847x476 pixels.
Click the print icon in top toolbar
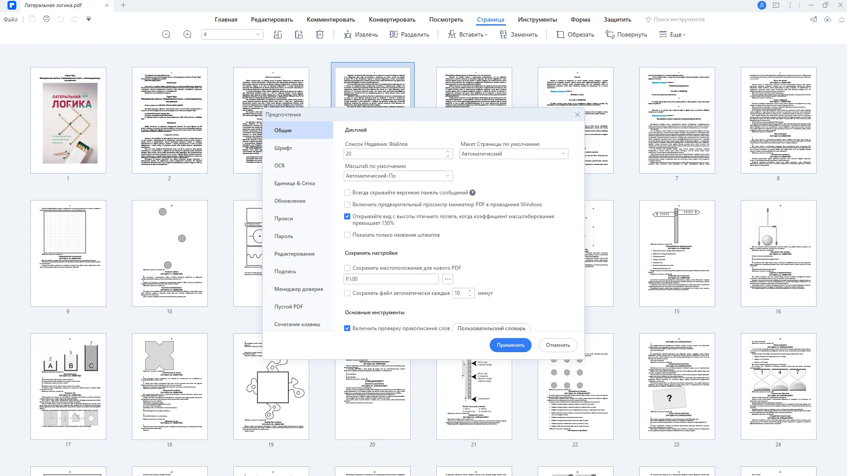(47, 19)
